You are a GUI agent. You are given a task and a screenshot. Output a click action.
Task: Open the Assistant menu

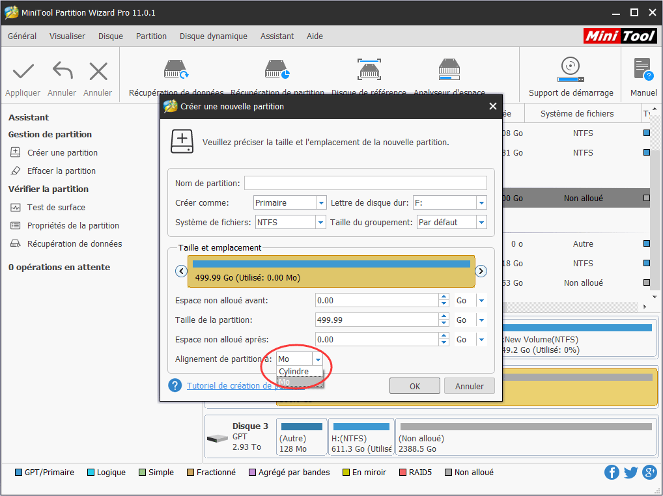[277, 36]
